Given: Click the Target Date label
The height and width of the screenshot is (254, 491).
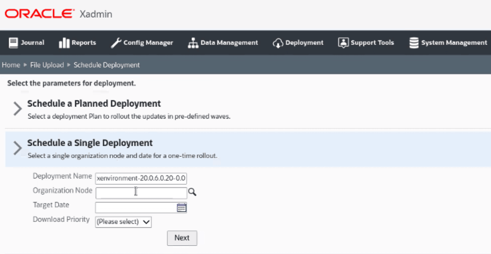Looking at the screenshot, I should (x=51, y=205).
